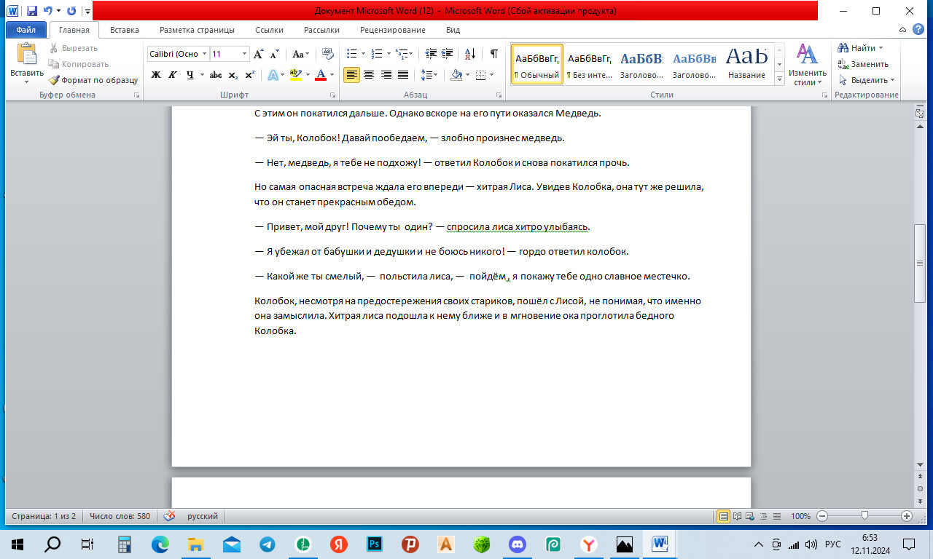Toggle subscript formatting

pos(233,75)
